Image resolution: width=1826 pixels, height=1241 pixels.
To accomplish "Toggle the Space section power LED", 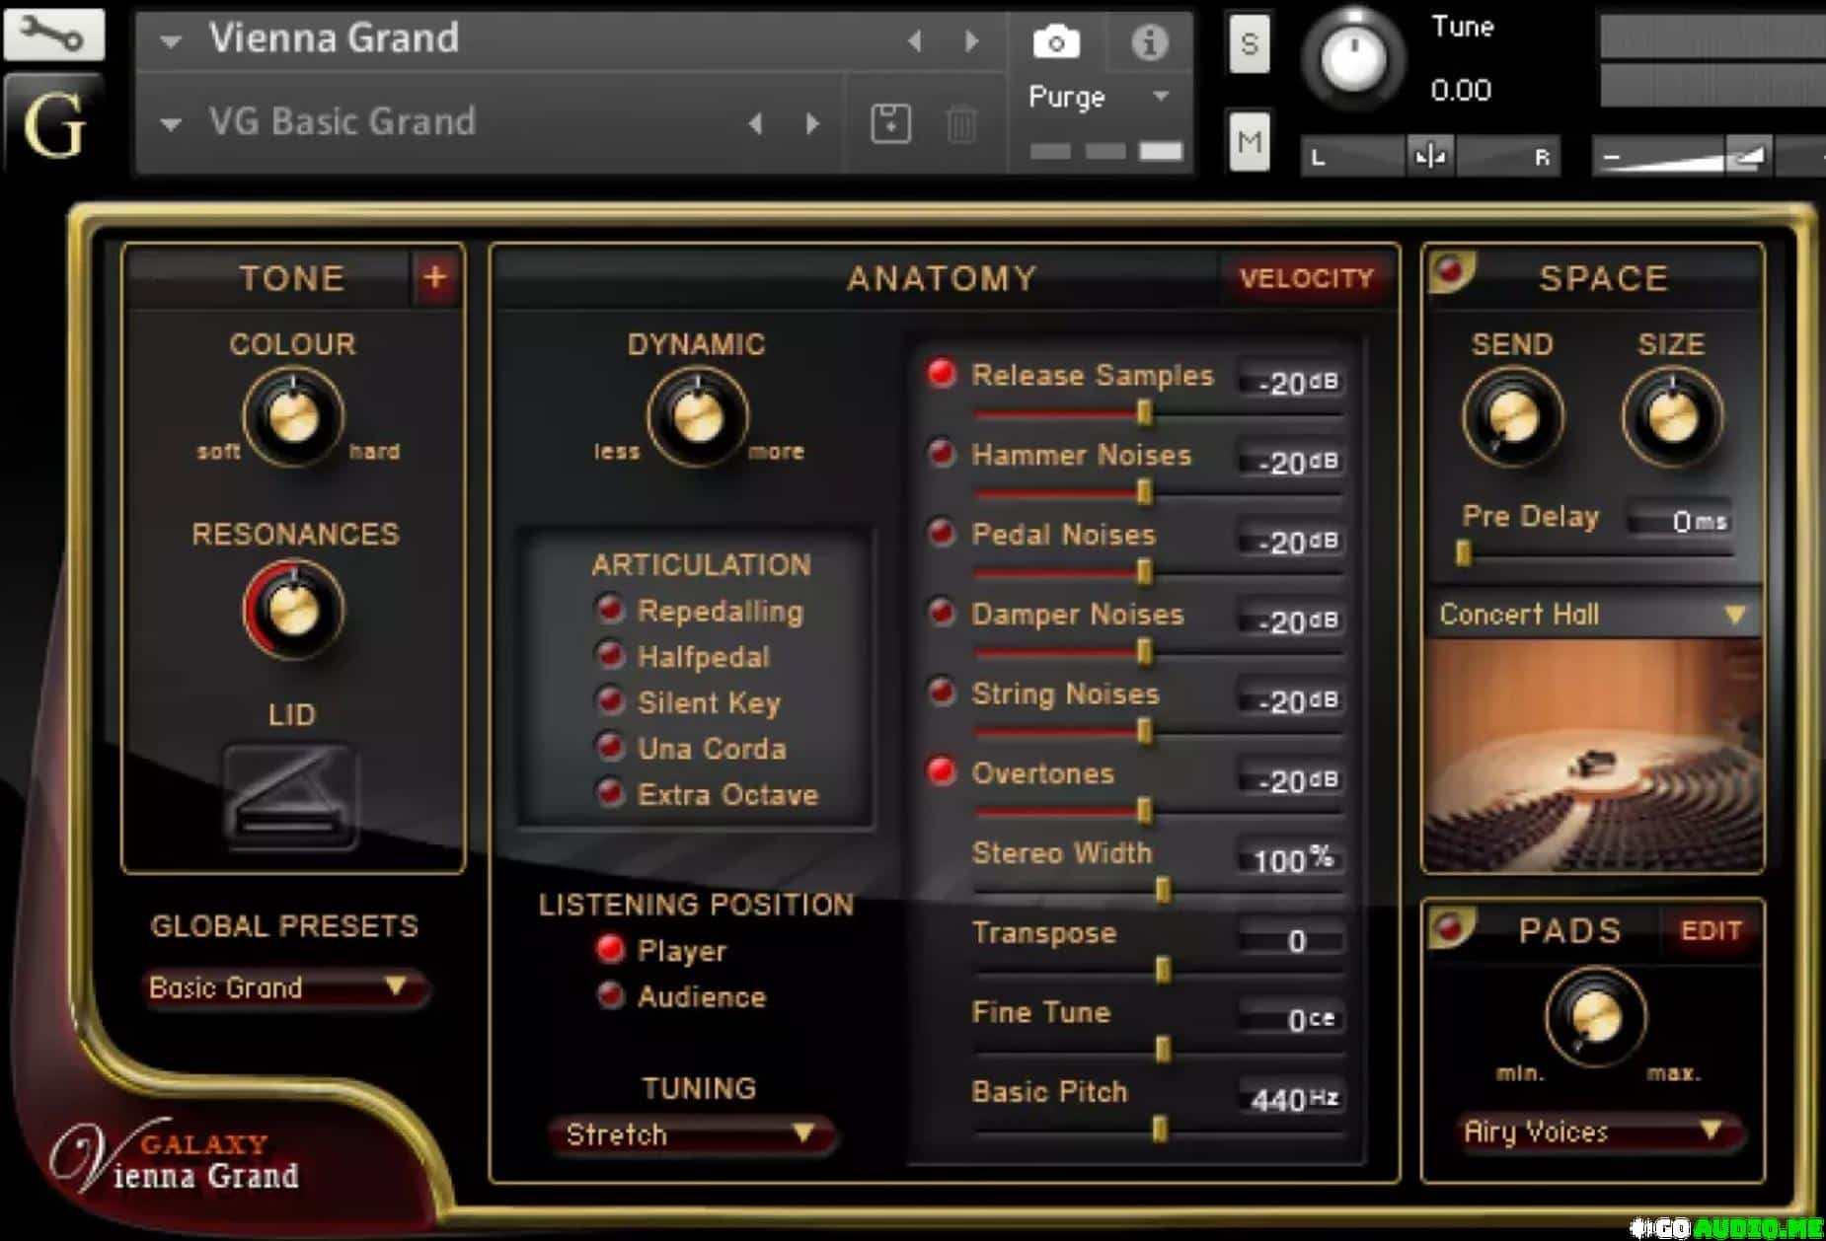I will (x=1451, y=270).
